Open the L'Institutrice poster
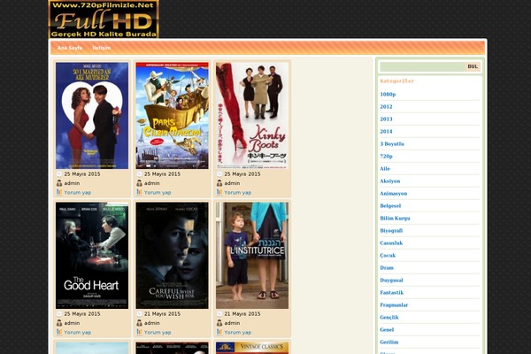 tap(252, 256)
